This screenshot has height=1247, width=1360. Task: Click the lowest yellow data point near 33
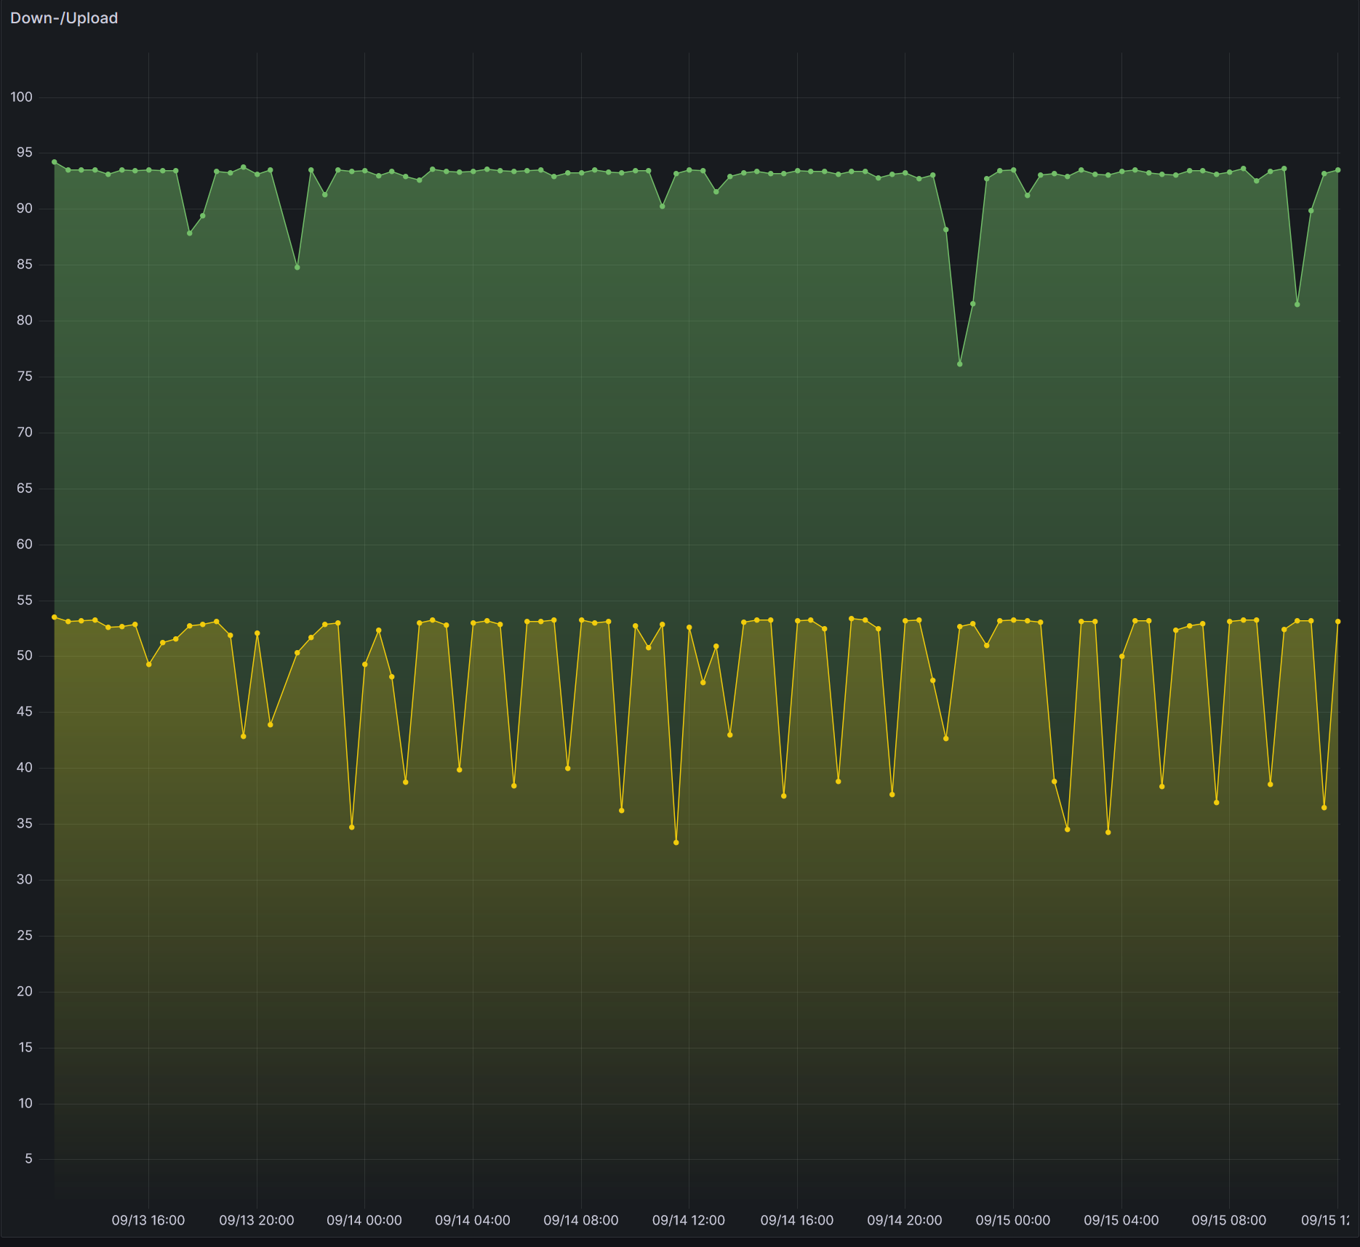676,843
